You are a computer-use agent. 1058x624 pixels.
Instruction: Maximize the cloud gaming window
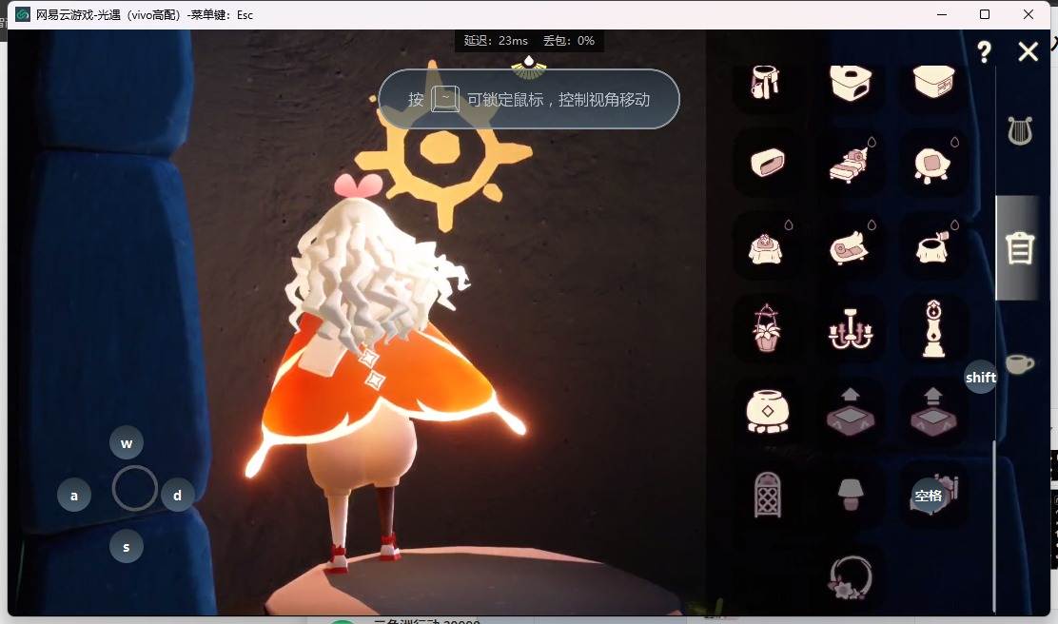coord(985,14)
